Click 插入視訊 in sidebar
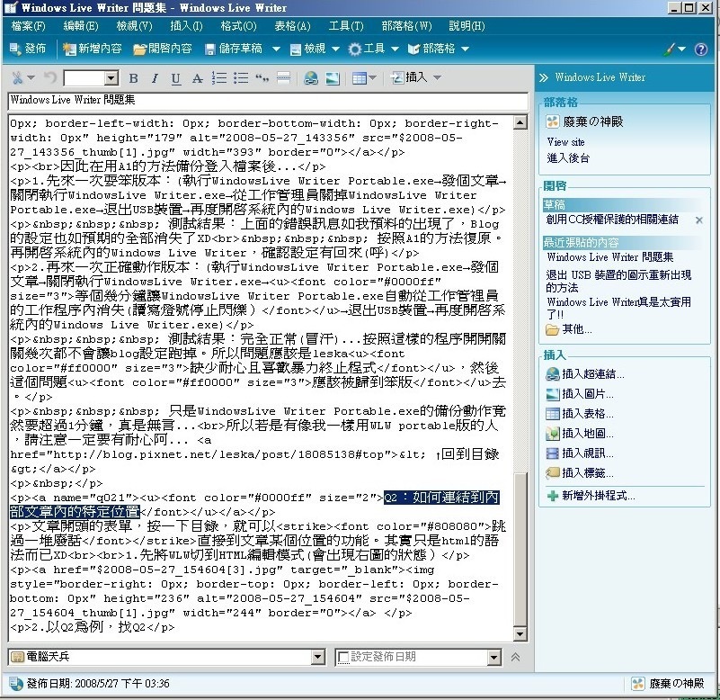Viewport: 720px width, 700px height. [x=580, y=453]
